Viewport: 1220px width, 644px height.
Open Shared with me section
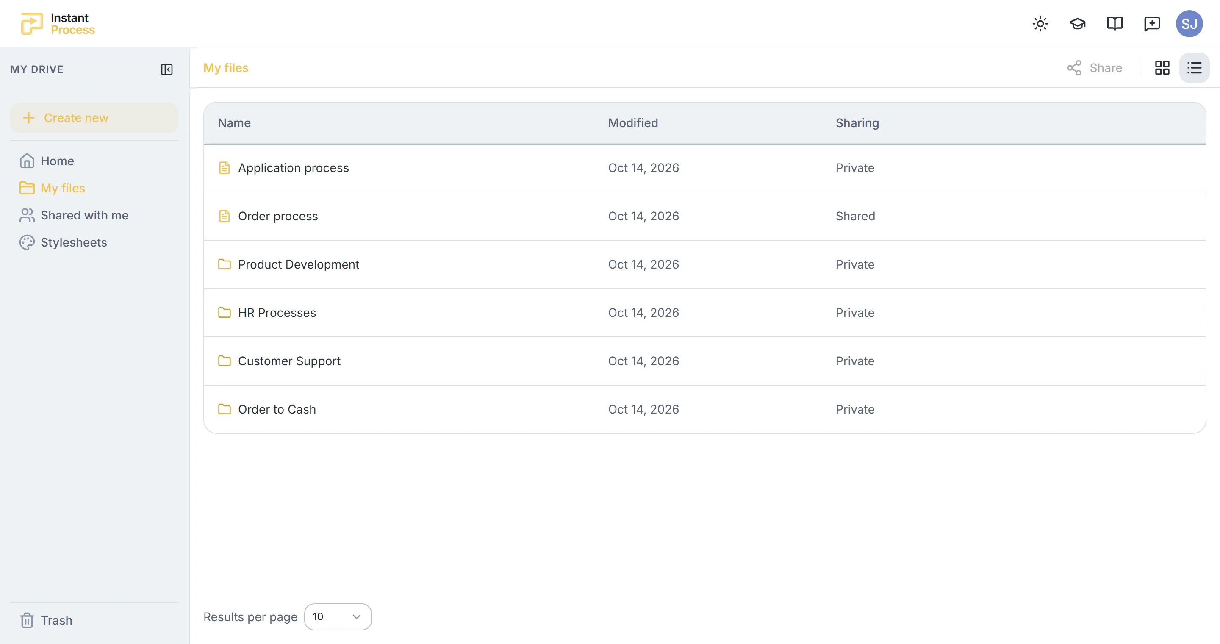[74, 216]
